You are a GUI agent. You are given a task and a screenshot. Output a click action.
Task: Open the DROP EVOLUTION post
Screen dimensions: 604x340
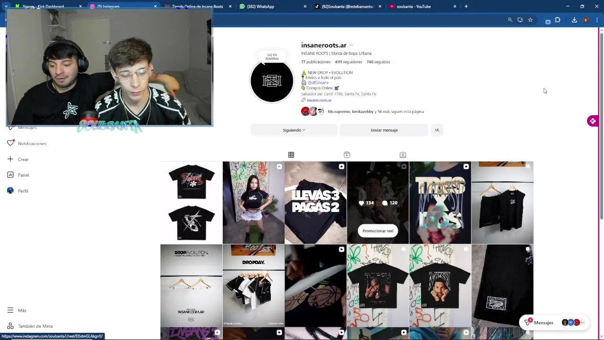click(191, 285)
